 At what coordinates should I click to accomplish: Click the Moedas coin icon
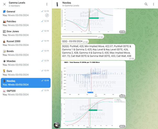[4, 61]
